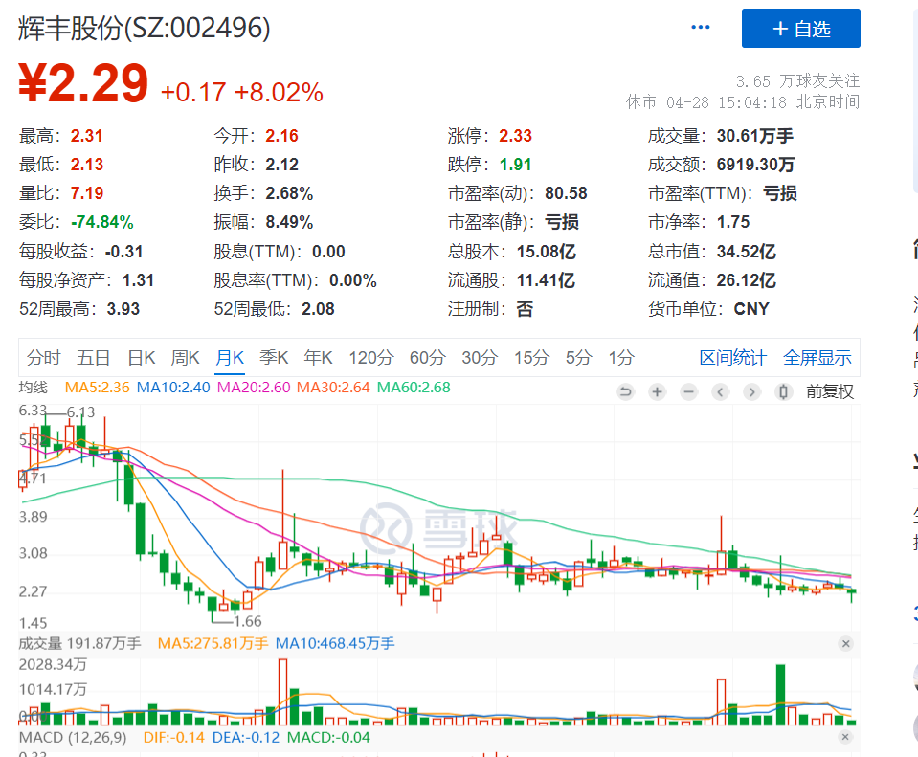Click the +8.02% change value
Screen dimensions: 918x757
(279, 93)
